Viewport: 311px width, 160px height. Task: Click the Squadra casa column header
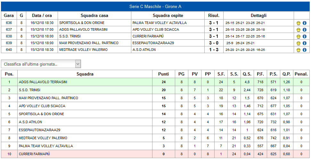click(x=94, y=15)
